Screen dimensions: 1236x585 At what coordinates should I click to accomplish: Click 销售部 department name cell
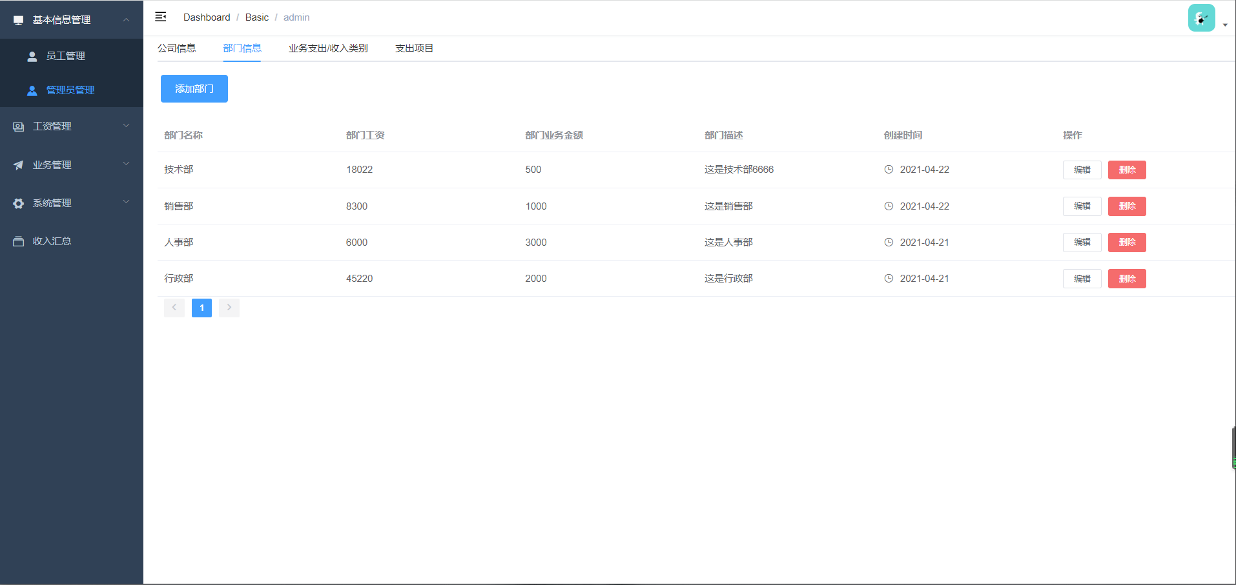tap(179, 206)
